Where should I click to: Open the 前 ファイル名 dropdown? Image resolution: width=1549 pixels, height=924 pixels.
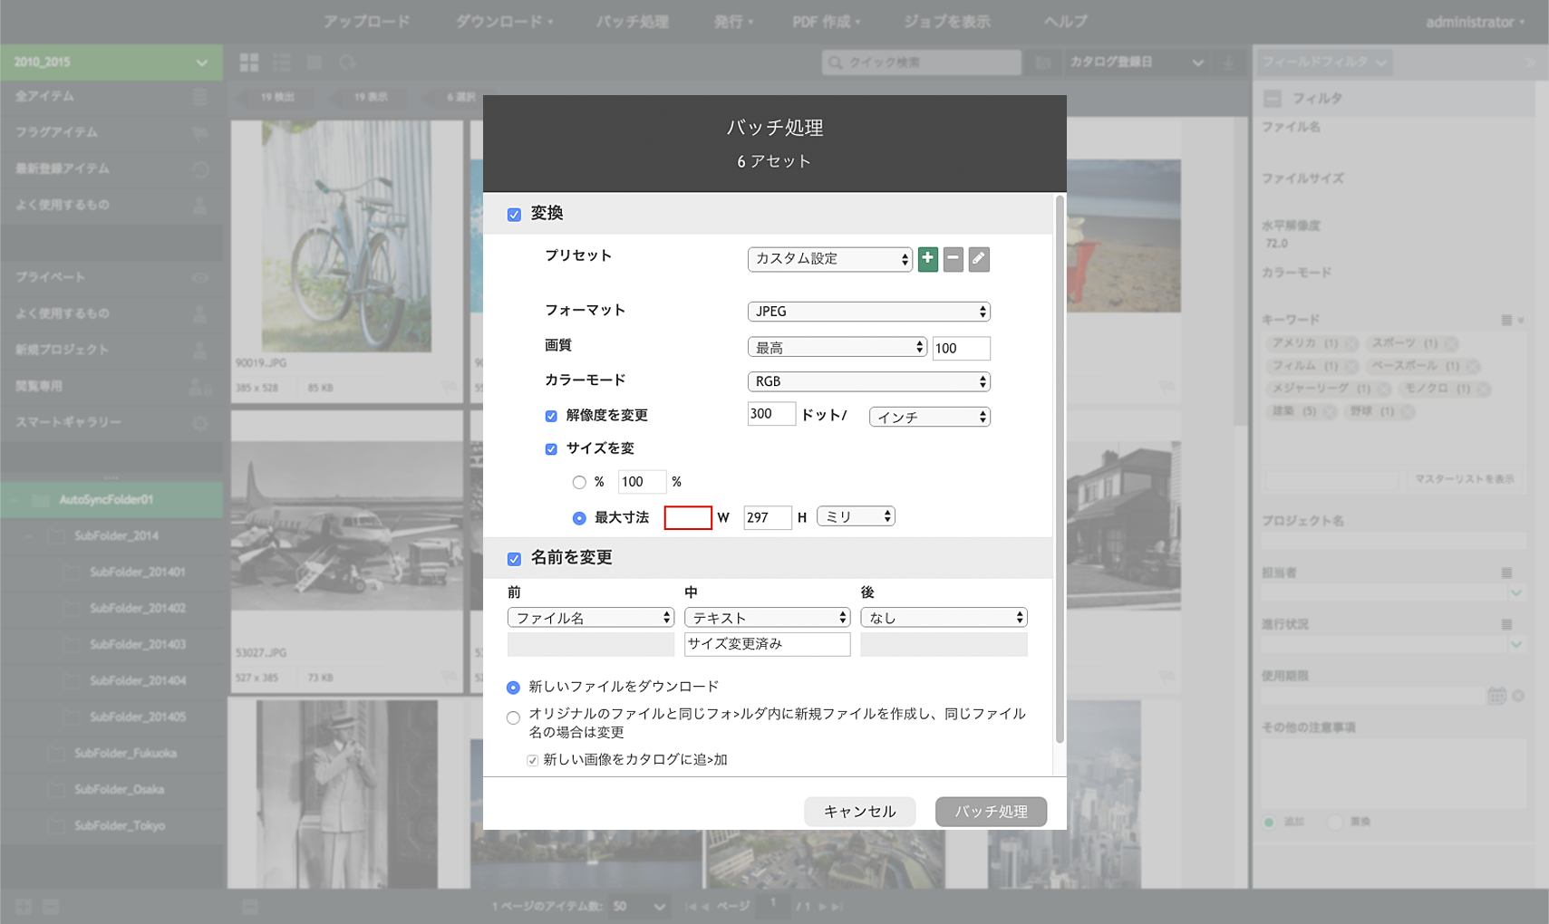(590, 618)
